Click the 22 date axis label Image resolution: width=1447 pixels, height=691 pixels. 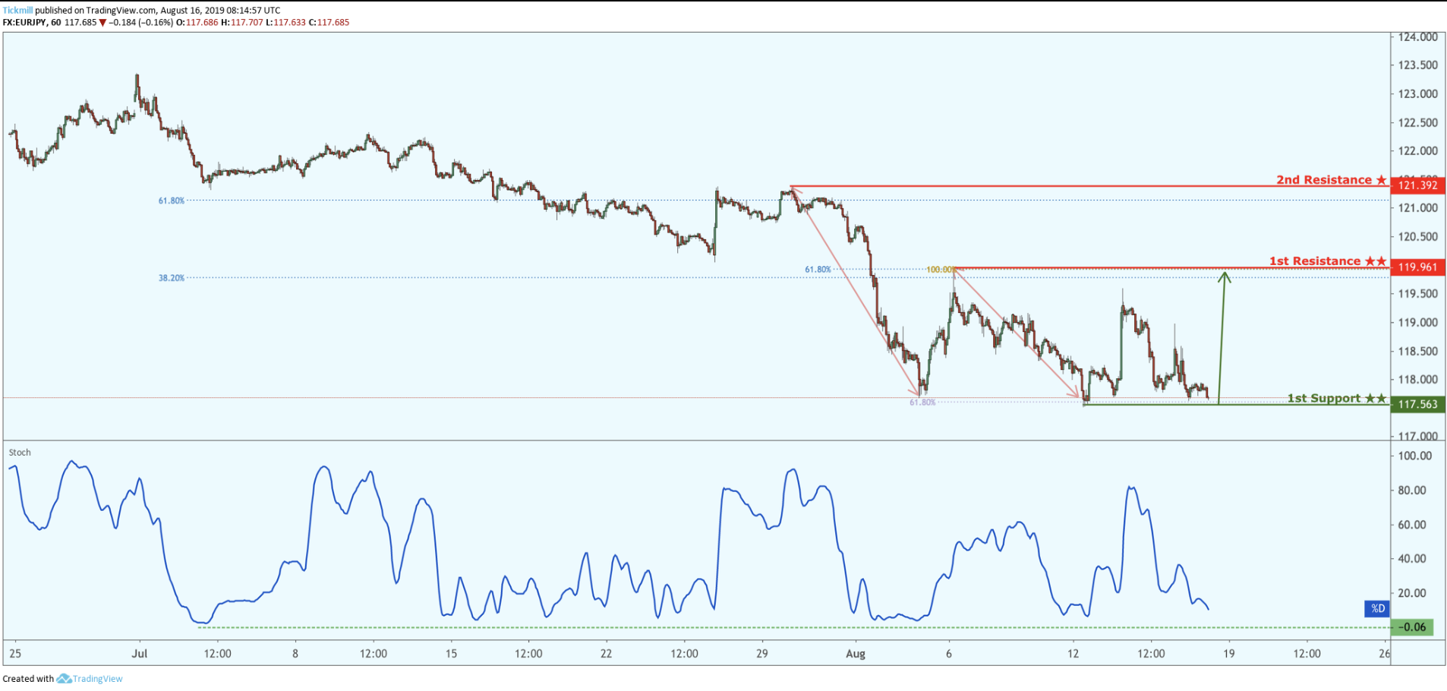(606, 654)
